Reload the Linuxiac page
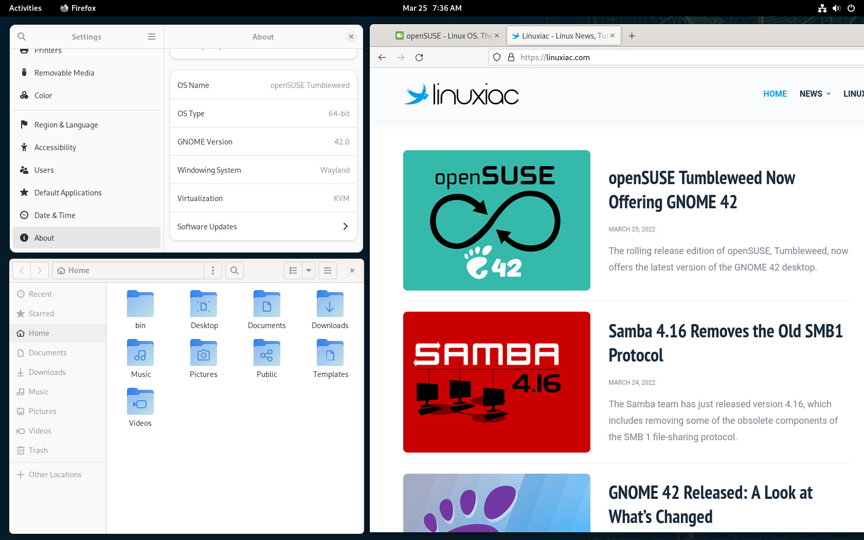The width and height of the screenshot is (864, 540). click(x=419, y=58)
